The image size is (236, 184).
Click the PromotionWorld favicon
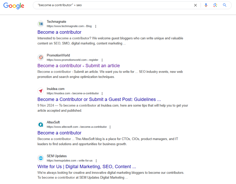point(41,57)
